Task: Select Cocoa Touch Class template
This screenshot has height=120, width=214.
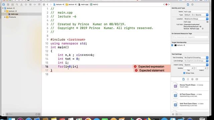Action: point(190,86)
